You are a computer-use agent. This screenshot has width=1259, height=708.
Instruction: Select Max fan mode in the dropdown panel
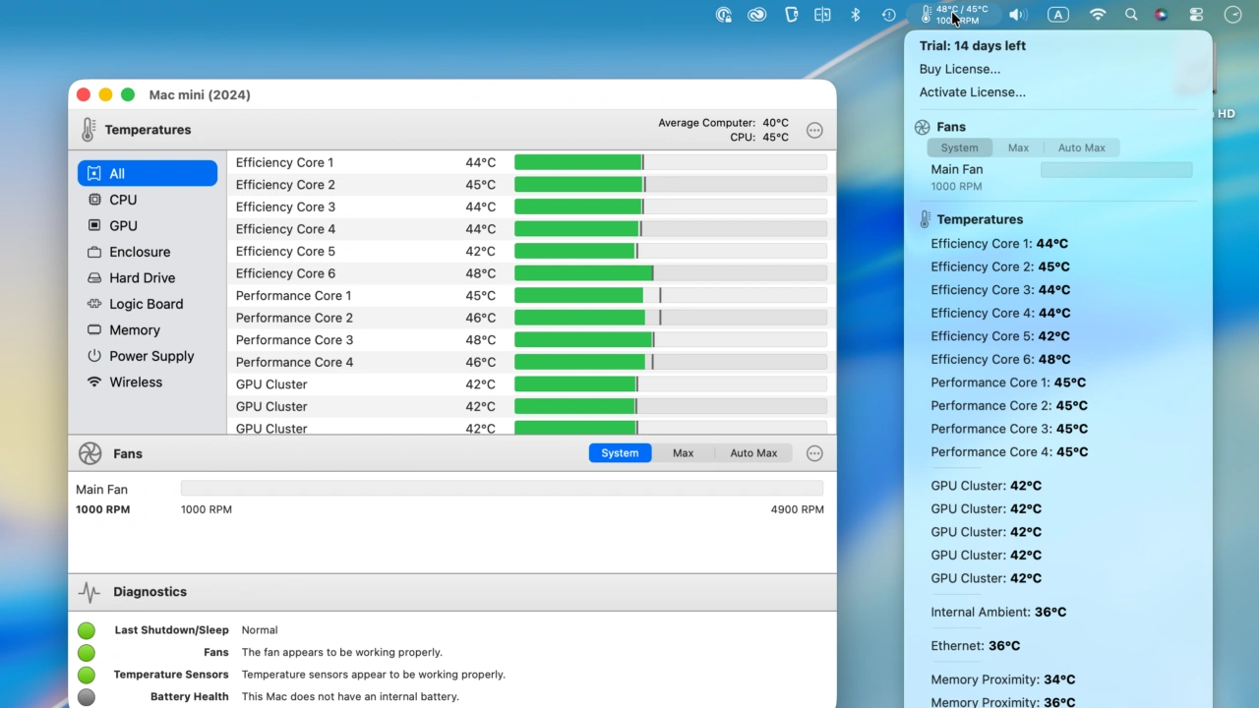1018,147
